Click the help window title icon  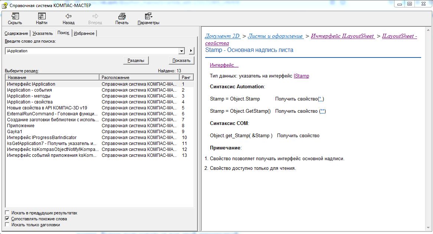pos(4,5)
